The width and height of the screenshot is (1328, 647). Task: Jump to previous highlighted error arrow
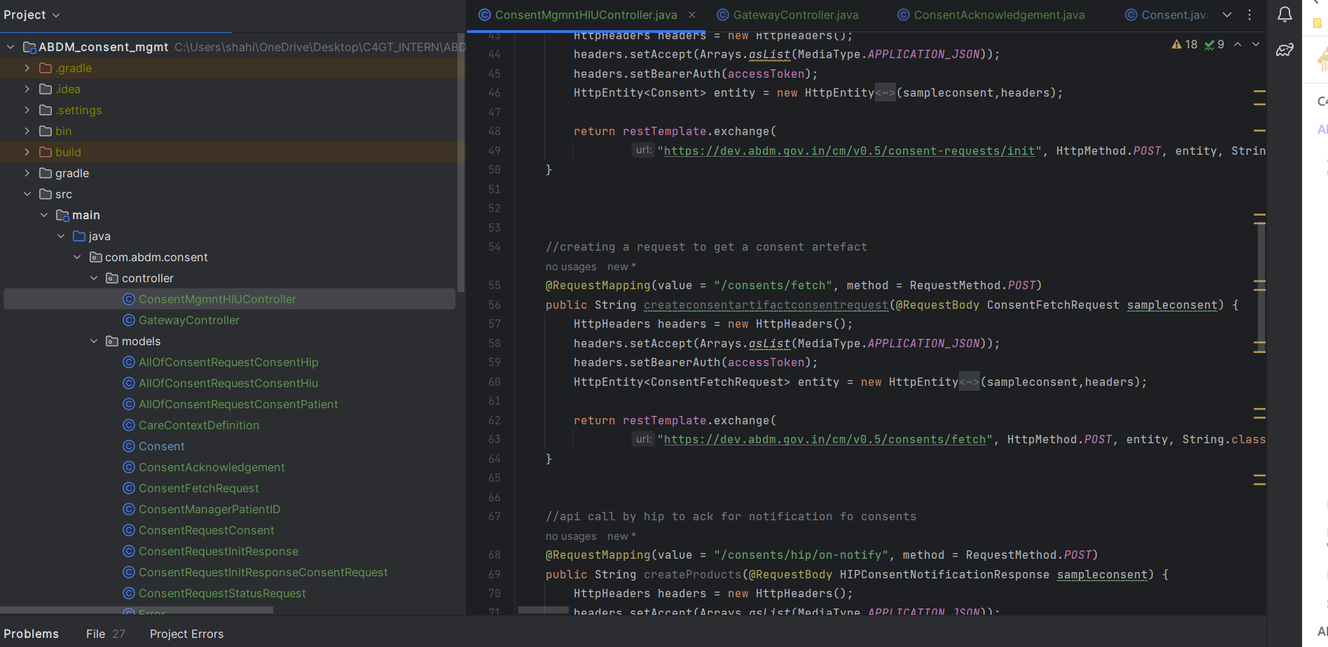(x=1238, y=45)
